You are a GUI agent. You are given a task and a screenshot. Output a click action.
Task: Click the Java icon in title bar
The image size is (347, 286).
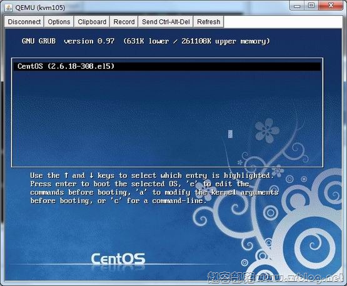9,7
